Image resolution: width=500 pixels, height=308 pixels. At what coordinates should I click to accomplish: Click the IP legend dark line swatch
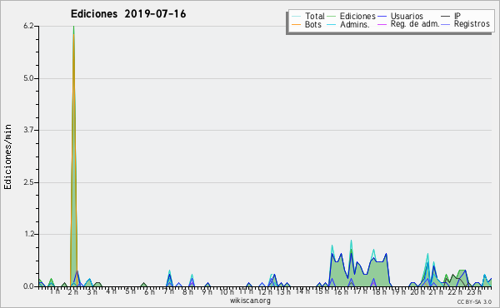tap(446, 17)
